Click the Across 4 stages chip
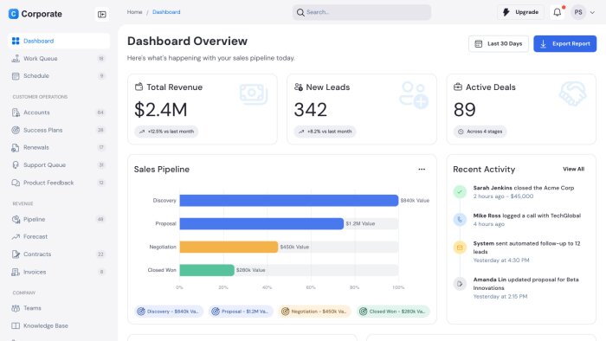Screen dimensions: 606x341 click(480, 132)
